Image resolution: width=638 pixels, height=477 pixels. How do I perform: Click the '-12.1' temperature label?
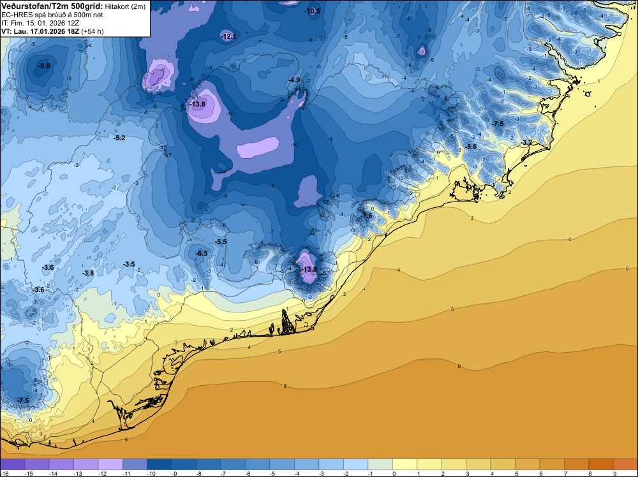pyautogui.click(x=228, y=36)
